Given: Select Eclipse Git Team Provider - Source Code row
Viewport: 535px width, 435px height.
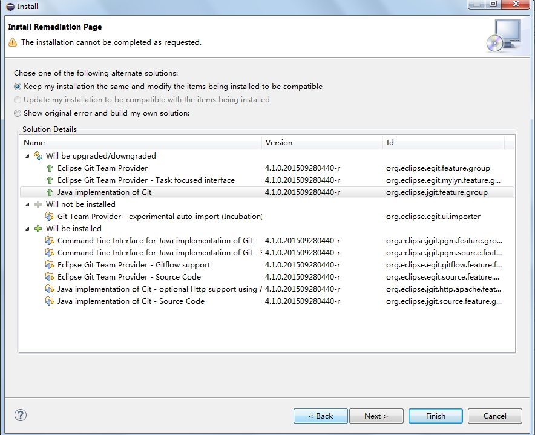Looking at the screenshot, I should [x=267, y=277].
